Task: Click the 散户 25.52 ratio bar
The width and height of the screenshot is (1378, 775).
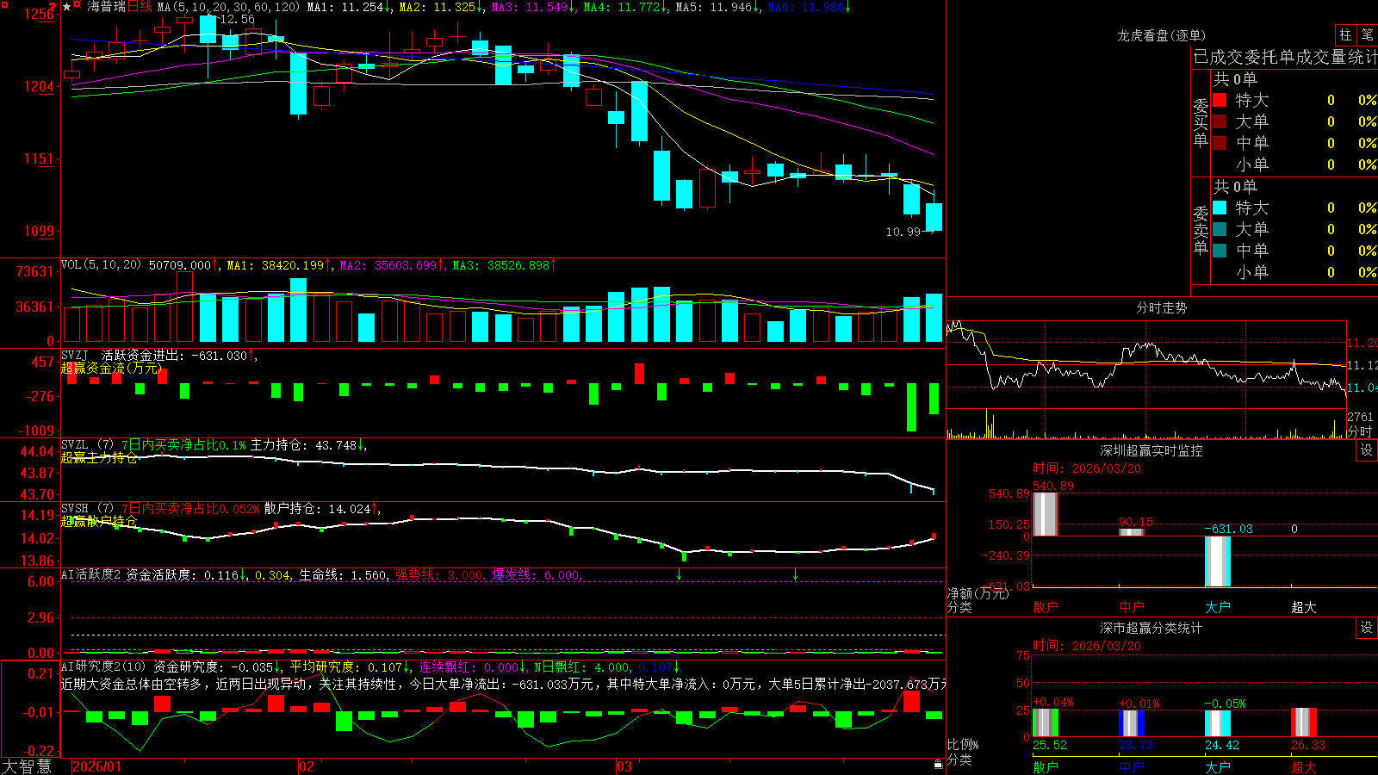Action: pyautogui.click(x=1046, y=722)
